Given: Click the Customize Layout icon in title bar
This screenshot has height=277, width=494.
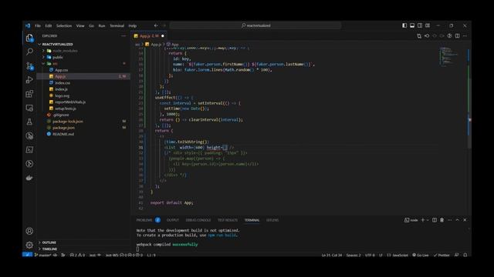Looking at the screenshot, I should click(x=428, y=25).
